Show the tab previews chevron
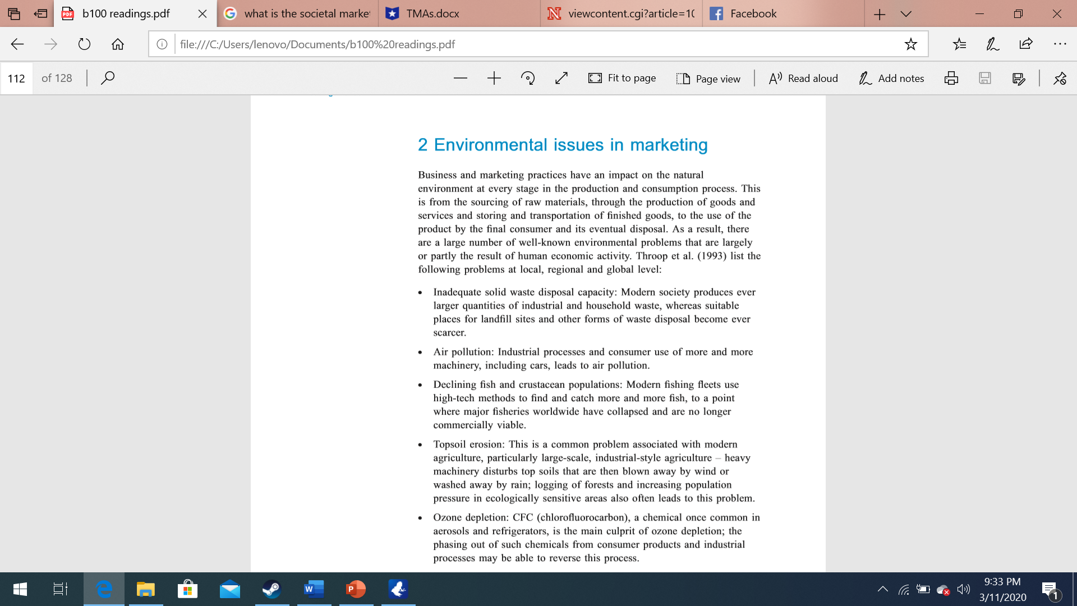Image resolution: width=1077 pixels, height=606 pixels. coord(906,14)
